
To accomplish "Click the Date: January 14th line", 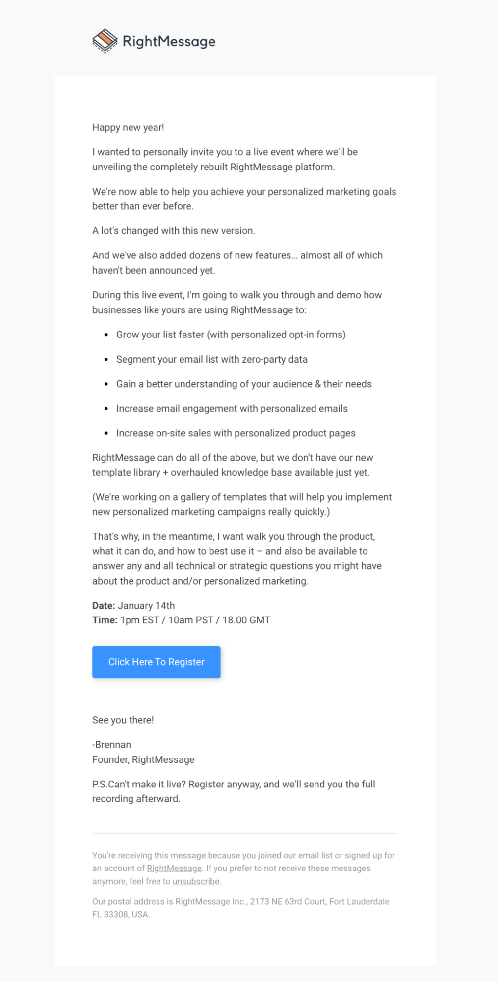I will tap(133, 606).
